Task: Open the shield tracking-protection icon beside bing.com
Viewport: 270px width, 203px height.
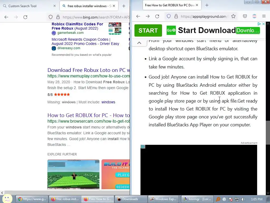Action: pyautogui.click(x=50, y=17)
